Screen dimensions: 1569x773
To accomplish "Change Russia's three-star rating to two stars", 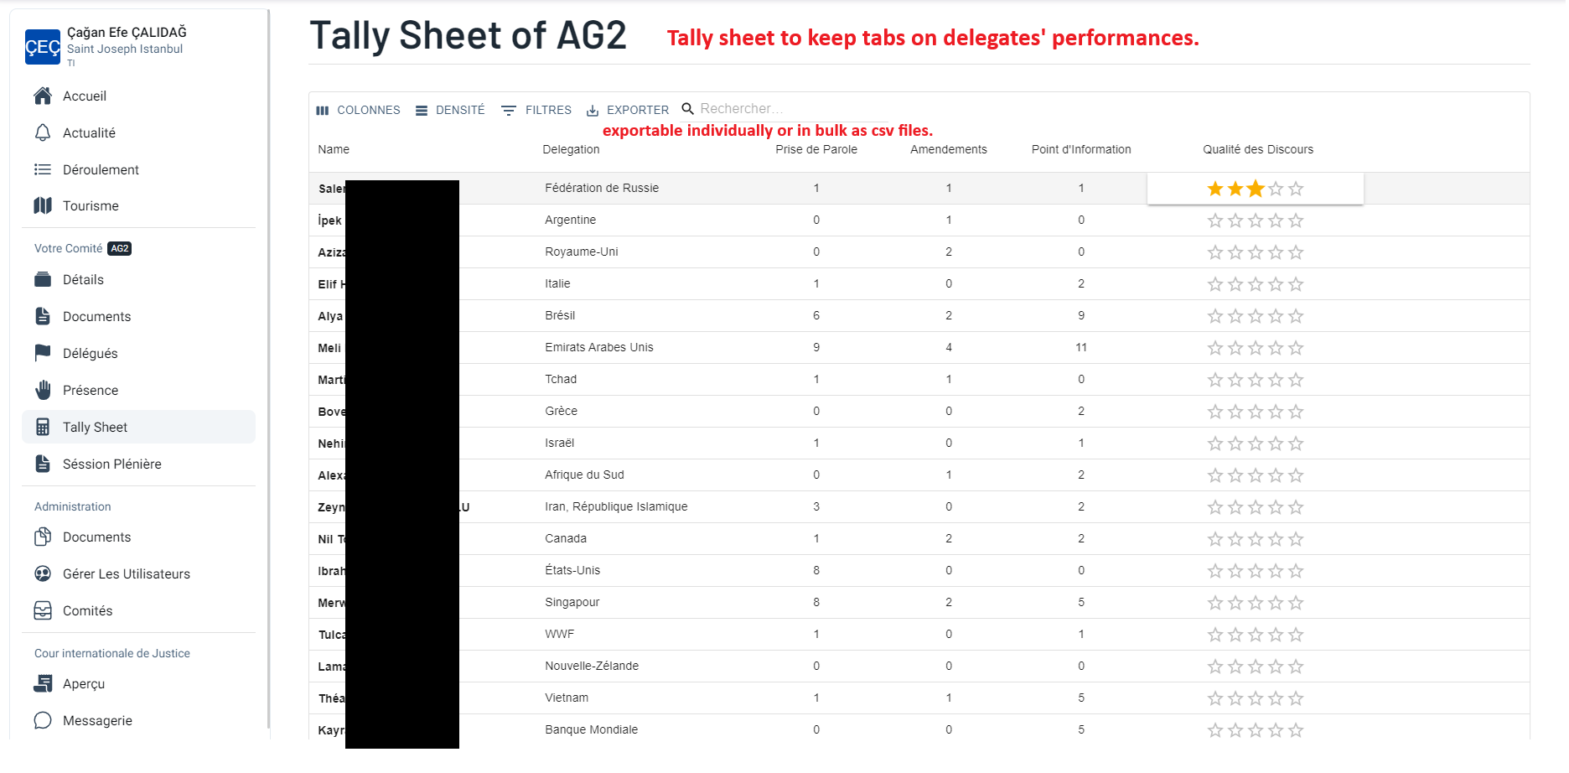I will (1235, 188).
